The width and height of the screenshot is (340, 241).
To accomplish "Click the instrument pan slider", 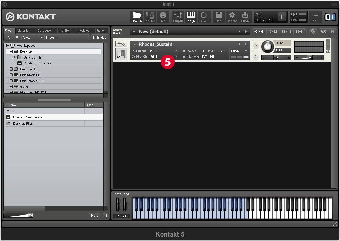I will point(276,57).
